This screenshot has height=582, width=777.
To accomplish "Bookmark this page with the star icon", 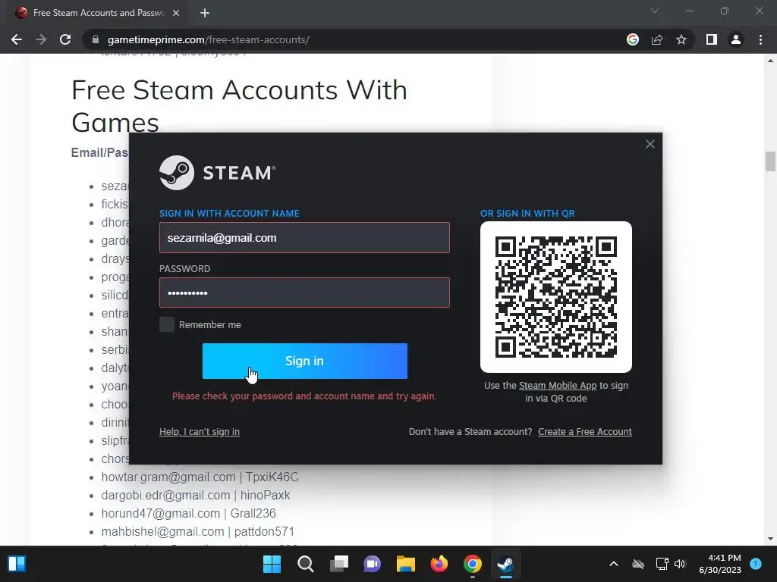I will 681,39.
